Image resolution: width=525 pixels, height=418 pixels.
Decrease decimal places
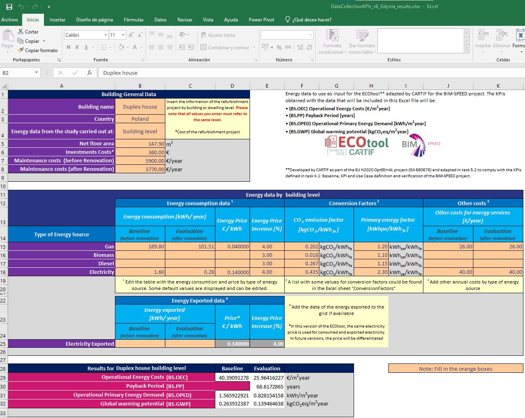pos(309,47)
